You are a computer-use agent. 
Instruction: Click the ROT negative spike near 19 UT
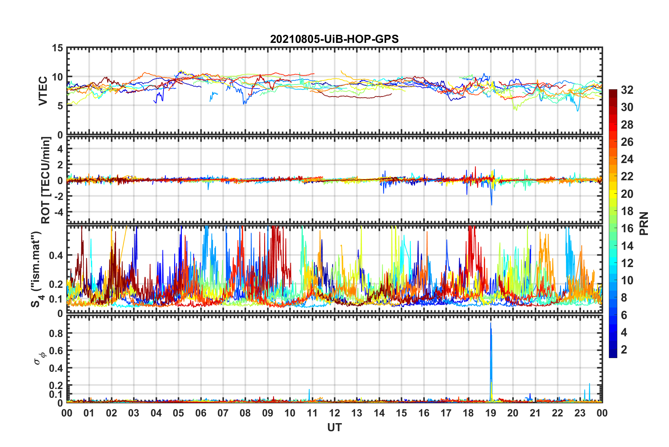(x=491, y=197)
